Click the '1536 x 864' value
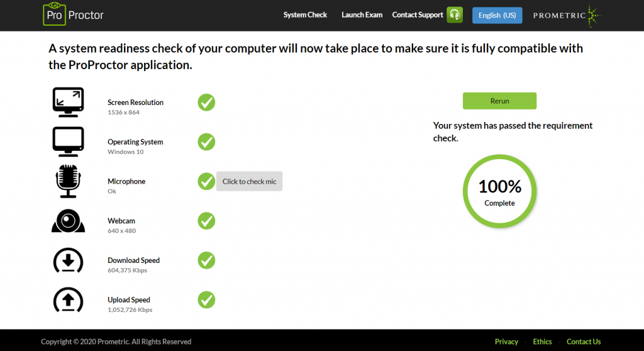This screenshot has width=644, height=351. coord(124,112)
